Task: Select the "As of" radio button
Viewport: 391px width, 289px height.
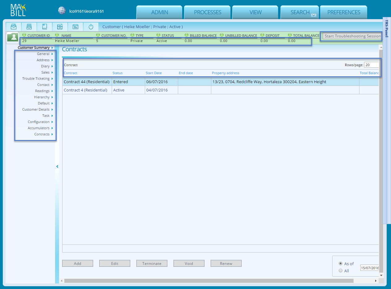Action: coord(341,264)
